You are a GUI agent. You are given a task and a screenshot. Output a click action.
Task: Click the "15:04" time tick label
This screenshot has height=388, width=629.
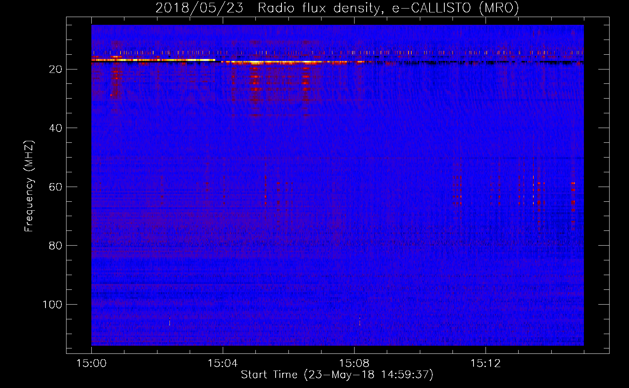(x=223, y=364)
